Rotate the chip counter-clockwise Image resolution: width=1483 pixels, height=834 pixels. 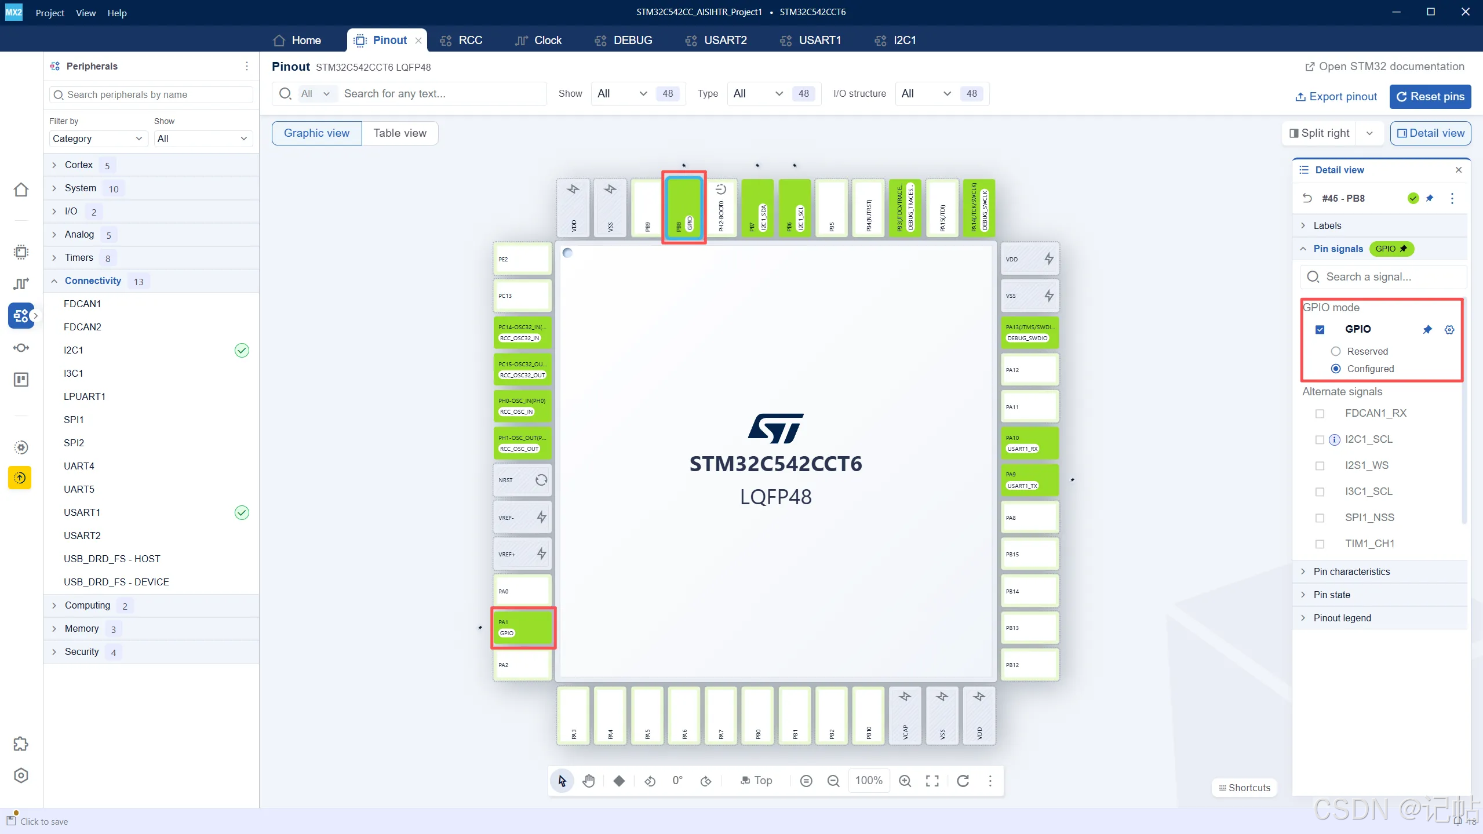650,781
